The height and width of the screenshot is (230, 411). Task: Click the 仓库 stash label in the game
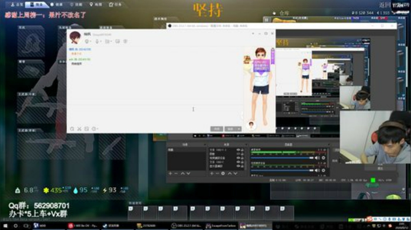pyautogui.click(x=284, y=13)
